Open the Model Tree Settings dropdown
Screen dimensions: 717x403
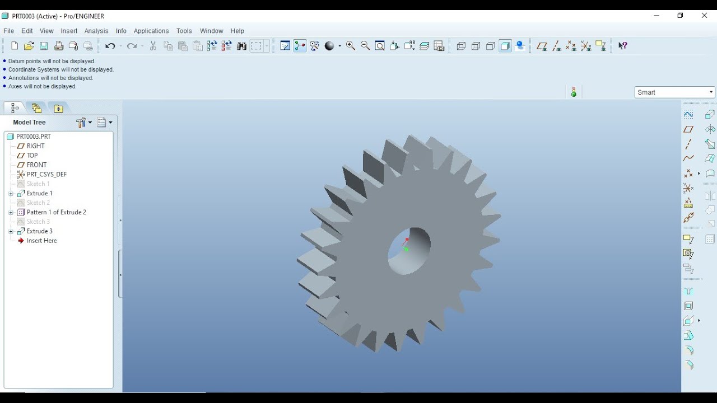click(x=84, y=123)
